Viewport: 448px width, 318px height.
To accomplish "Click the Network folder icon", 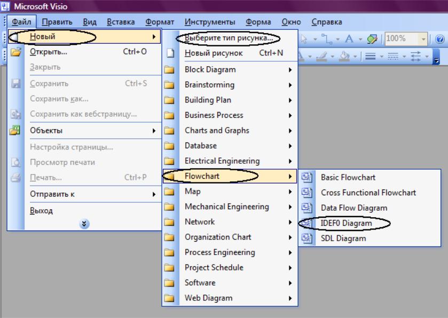I will [169, 222].
